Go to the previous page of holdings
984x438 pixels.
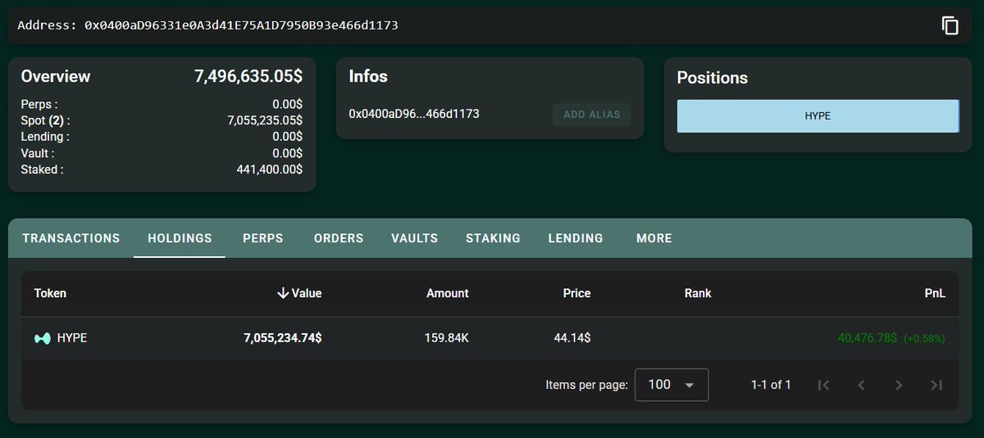(x=861, y=385)
